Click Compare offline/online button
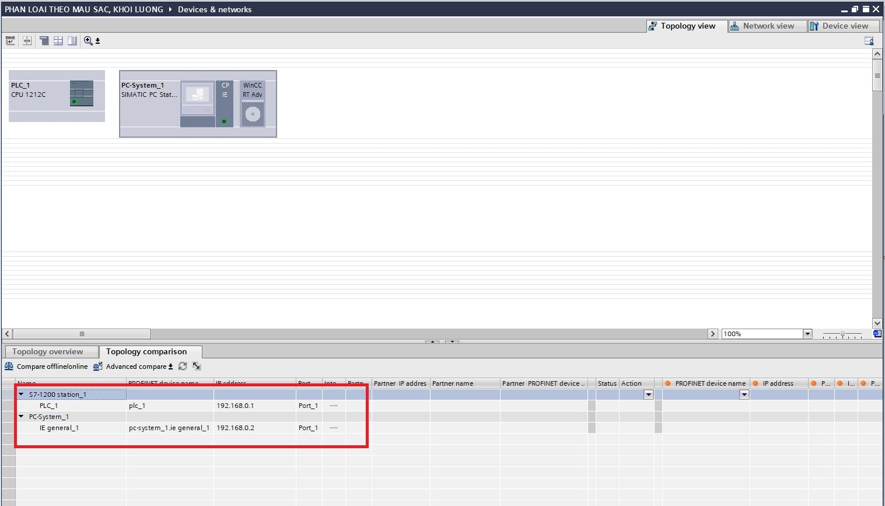 point(46,367)
